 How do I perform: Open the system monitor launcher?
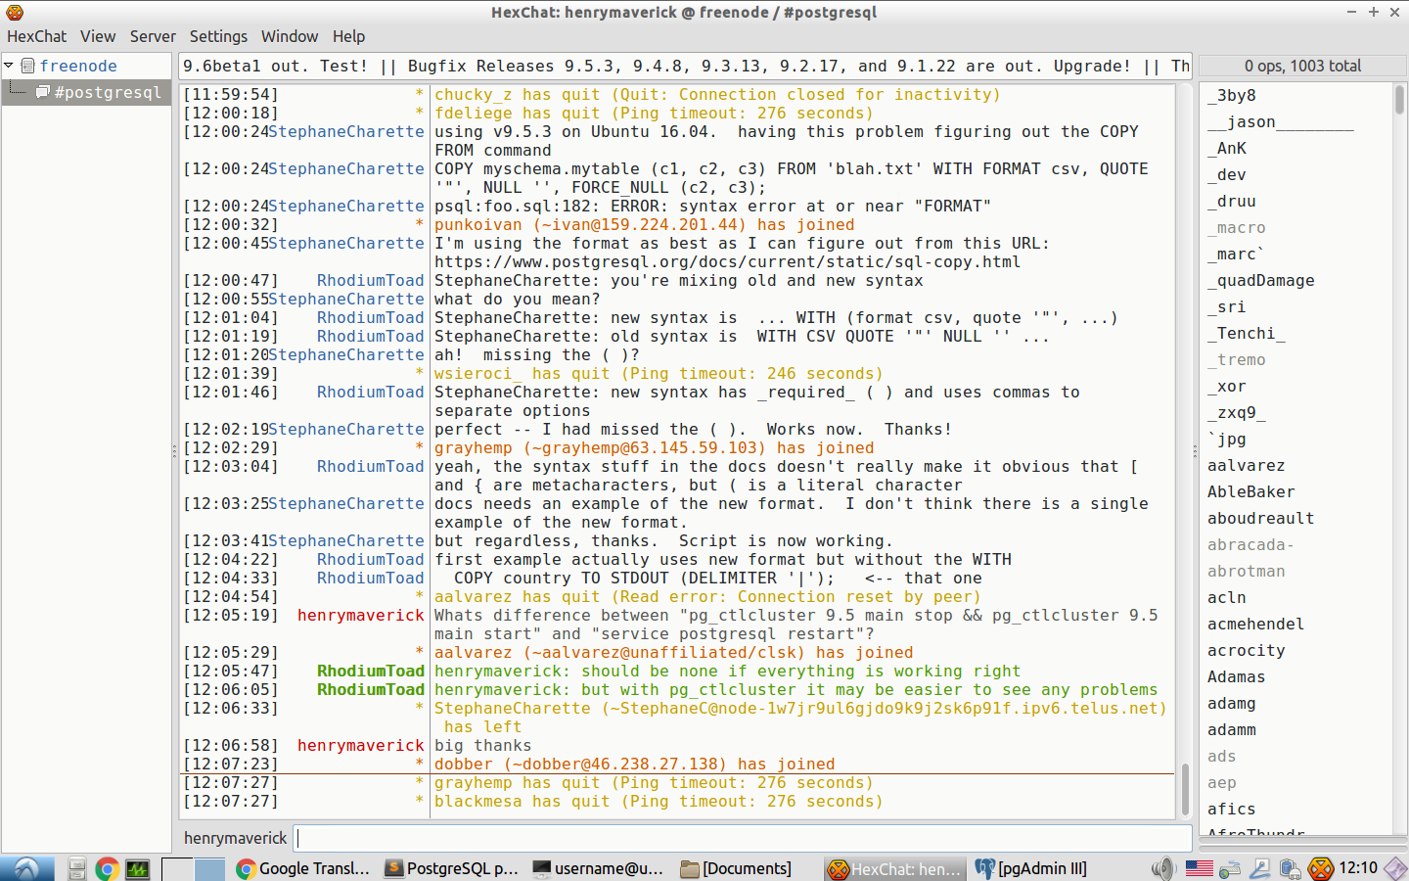point(138,868)
